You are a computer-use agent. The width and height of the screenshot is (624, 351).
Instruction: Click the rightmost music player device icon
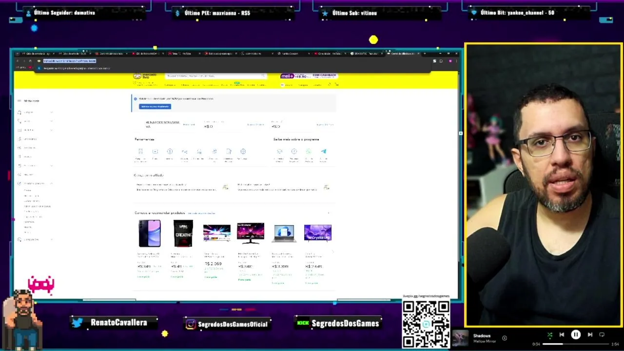(602, 335)
